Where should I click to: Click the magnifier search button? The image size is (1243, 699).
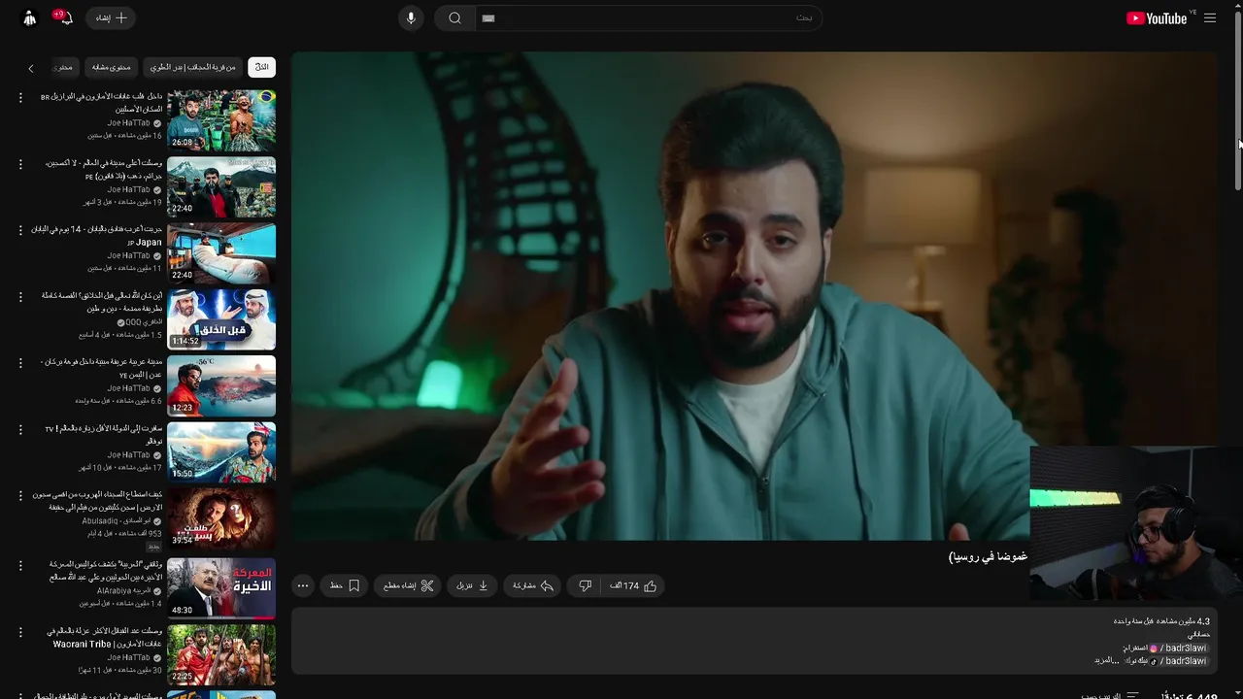[454, 17]
